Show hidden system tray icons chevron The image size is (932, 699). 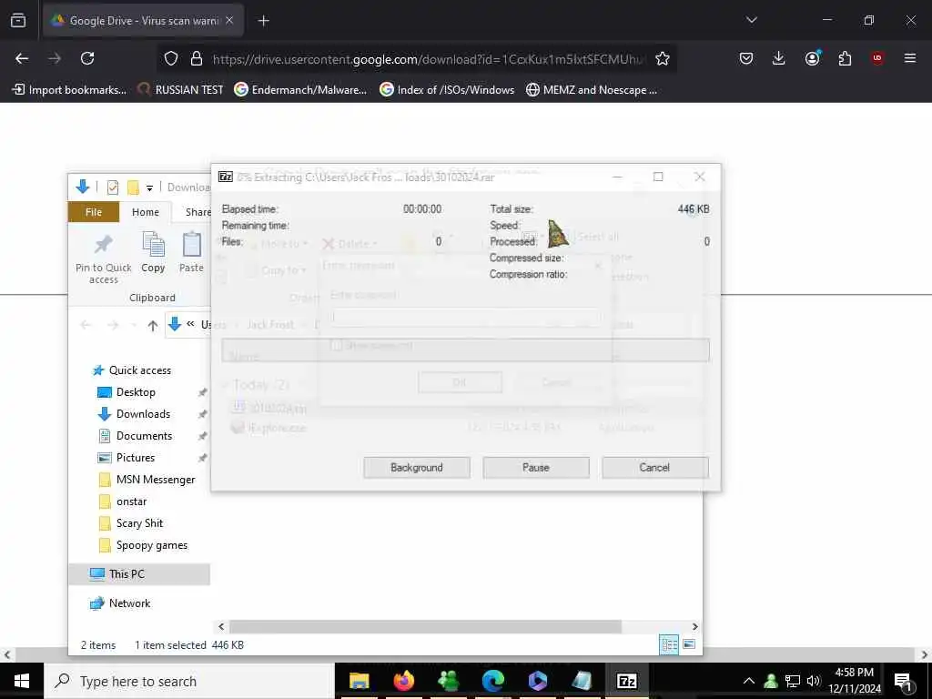pyautogui.click(x=749, y=681)
